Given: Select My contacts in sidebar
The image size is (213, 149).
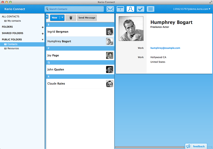Looking at the screenshot, I should pos(14,21).
